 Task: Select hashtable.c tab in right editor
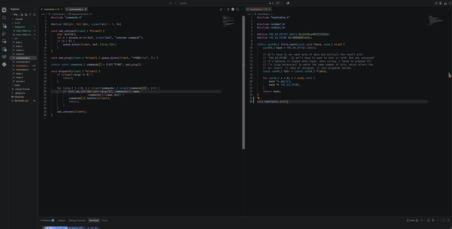coord(258,9)
